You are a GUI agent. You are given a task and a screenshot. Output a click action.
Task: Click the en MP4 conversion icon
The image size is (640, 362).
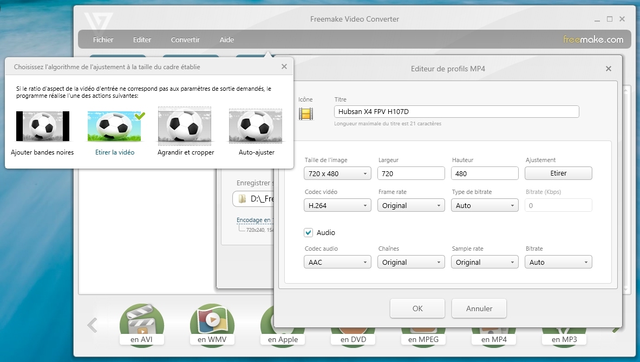coord(494,337)
